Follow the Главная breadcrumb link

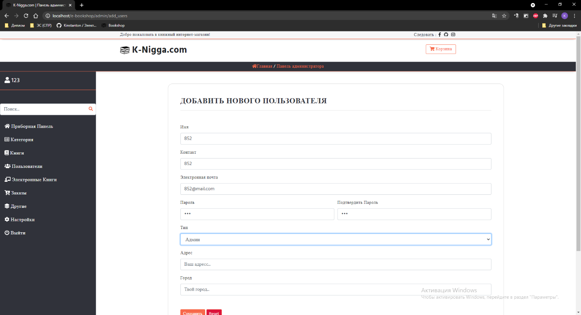pyautogui.click(x=262, y=66)
